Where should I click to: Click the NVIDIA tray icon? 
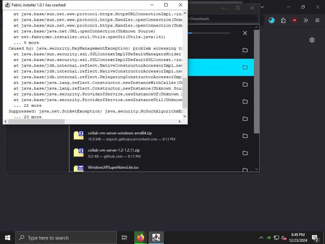[x=269, y=238]
